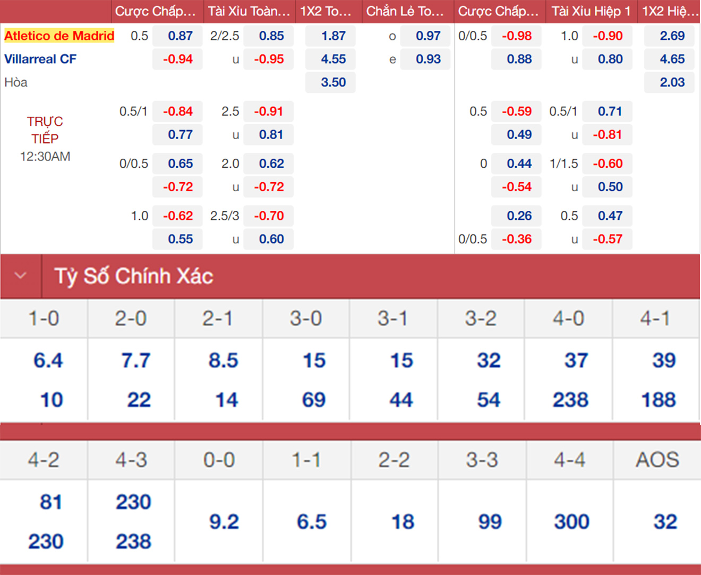
Task: Select even goals odds 0.93
Action: 428,59
